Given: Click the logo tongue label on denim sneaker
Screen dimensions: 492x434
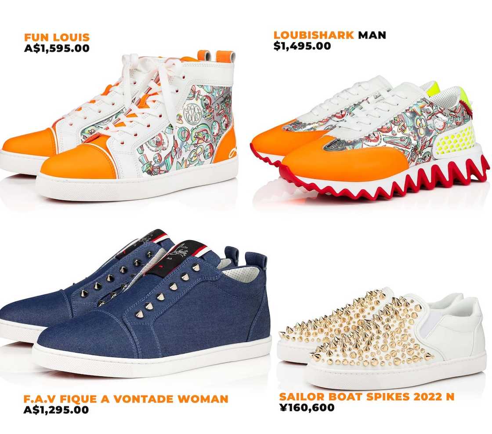Looking at the screenshot, I should [177, 255].
